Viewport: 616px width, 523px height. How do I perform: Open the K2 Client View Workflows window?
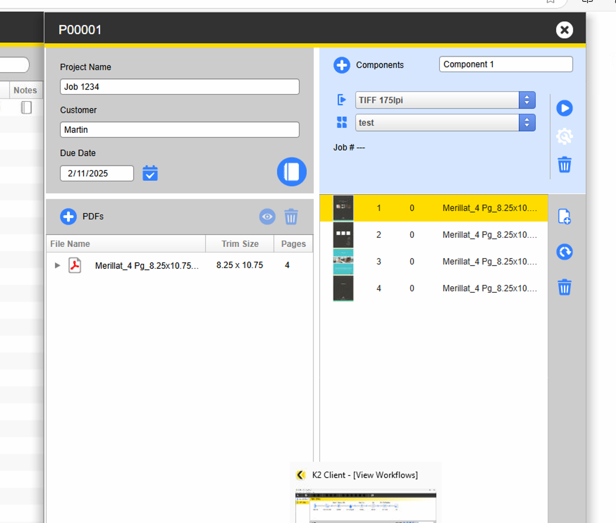[x=364, y=475]
